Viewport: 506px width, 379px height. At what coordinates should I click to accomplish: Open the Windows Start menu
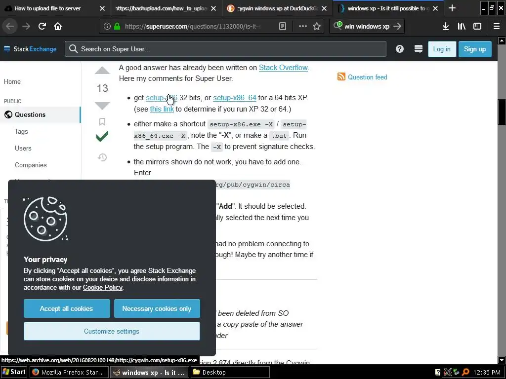coord(14,372)
